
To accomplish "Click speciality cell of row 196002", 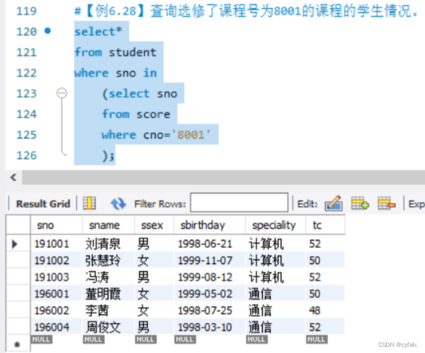I will click(x=275, y=311).
